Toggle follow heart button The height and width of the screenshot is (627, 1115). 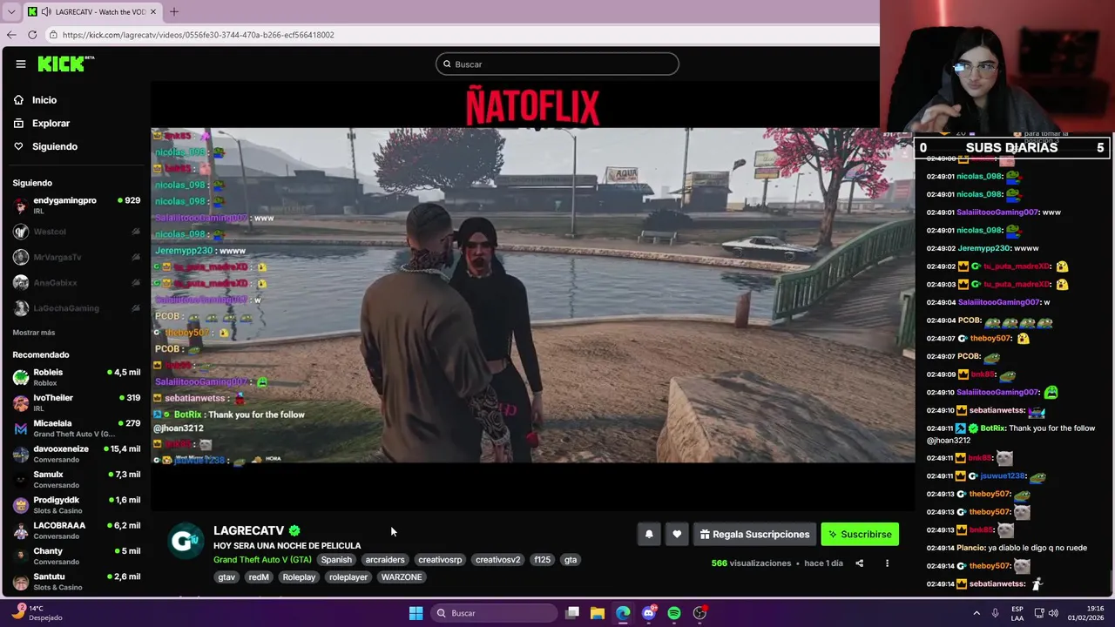[677, 535]
